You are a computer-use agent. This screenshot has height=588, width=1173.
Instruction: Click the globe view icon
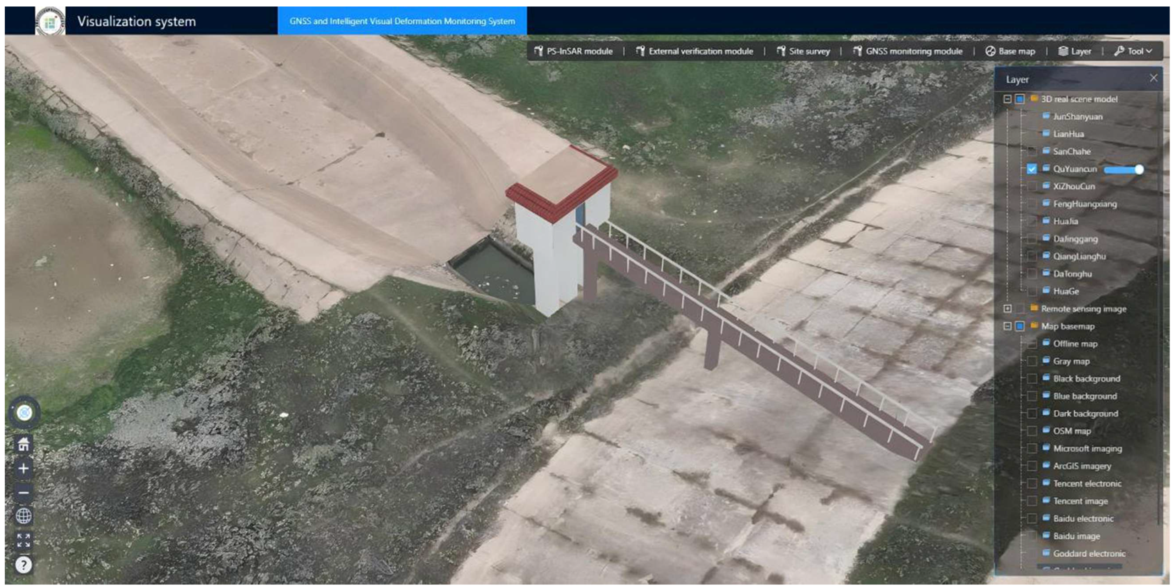24,516
